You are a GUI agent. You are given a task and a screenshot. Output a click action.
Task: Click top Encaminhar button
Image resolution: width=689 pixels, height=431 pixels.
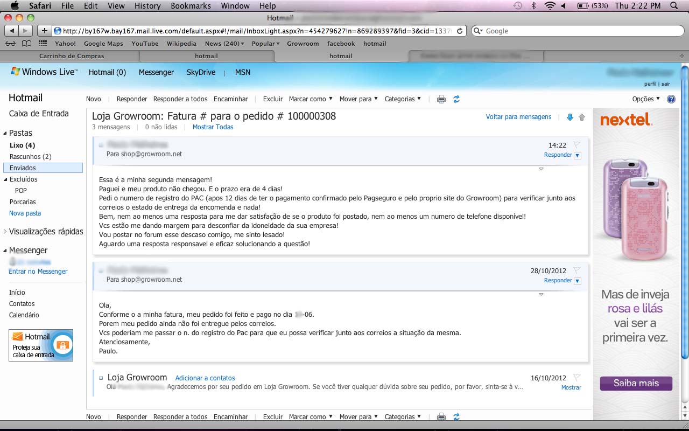click(230, 99)
